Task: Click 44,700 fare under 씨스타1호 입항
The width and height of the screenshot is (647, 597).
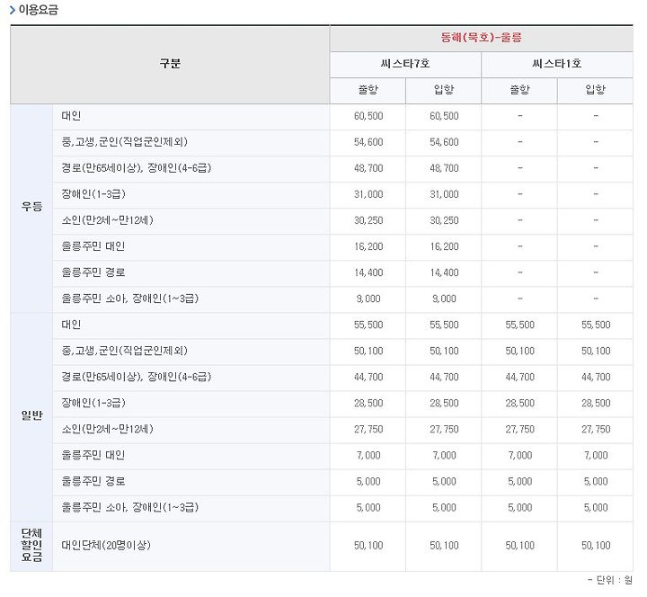Action: tap(596, 377)
